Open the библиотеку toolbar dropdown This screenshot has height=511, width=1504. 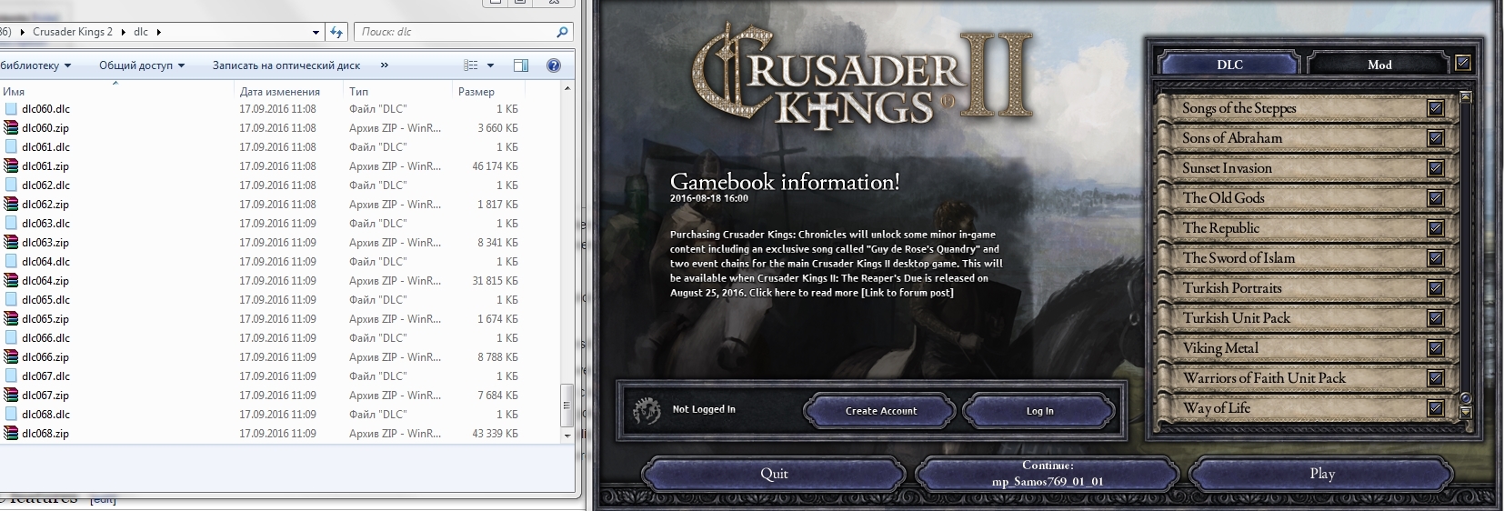35,65
